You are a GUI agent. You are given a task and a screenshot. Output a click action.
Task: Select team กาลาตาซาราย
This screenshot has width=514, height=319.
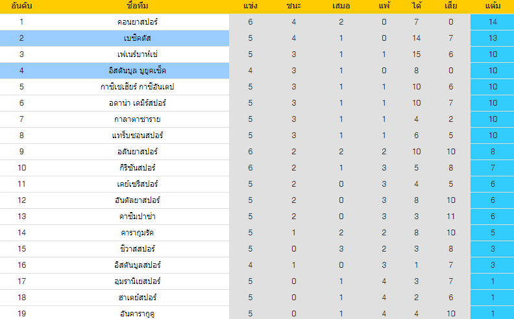138,119
